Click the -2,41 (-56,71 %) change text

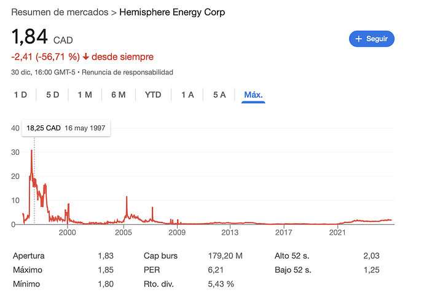(45, 57)
